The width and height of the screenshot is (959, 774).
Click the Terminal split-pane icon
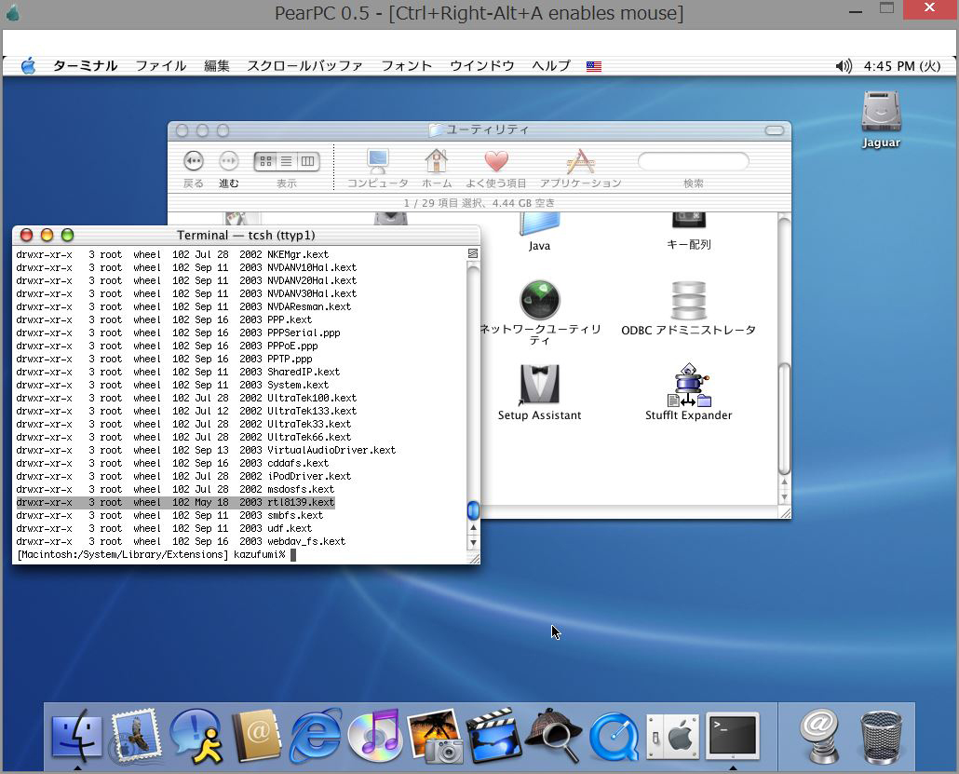tap(473, 253)
